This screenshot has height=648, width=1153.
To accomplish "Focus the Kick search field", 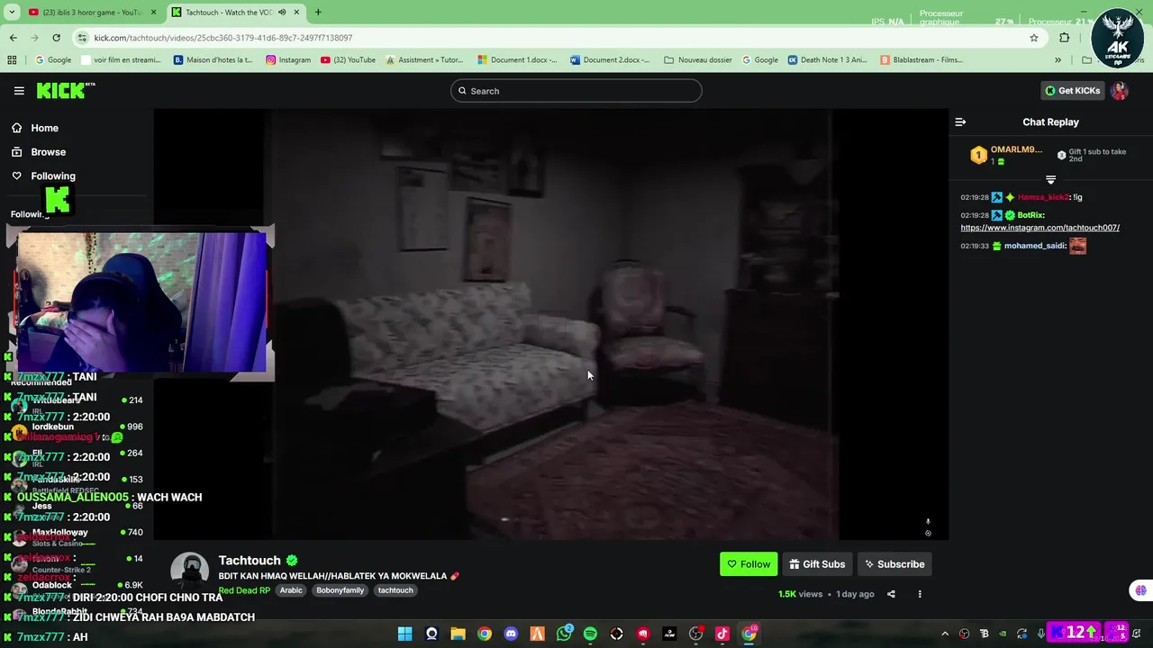I will click(576, 91).
